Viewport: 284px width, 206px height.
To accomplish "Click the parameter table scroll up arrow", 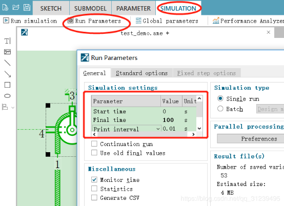I will (x=199, y=98).
